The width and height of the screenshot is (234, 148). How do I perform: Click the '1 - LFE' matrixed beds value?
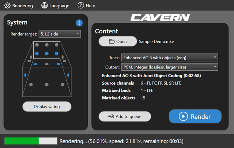147,90
